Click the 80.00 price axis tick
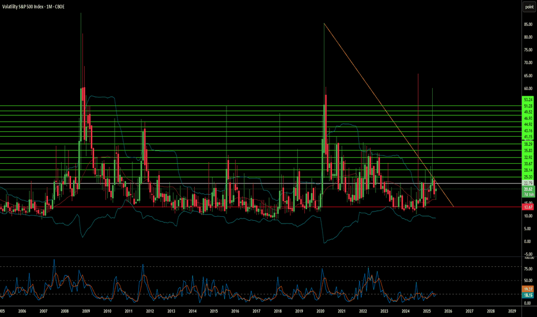The width and height of the screenshot is (537, 317). pos(528,37)
